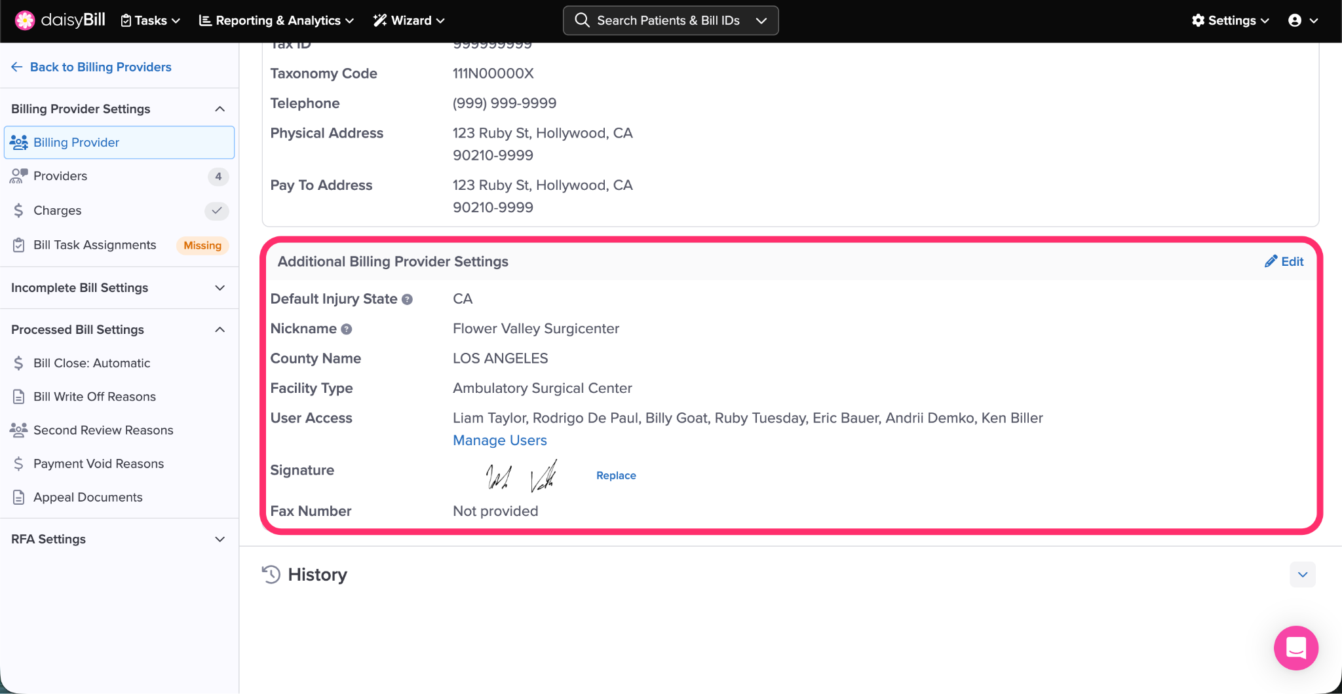Click the signature image thumbnail
Image resolution: width=1342 pixels, height=694 pixels.
pos(522,475)
